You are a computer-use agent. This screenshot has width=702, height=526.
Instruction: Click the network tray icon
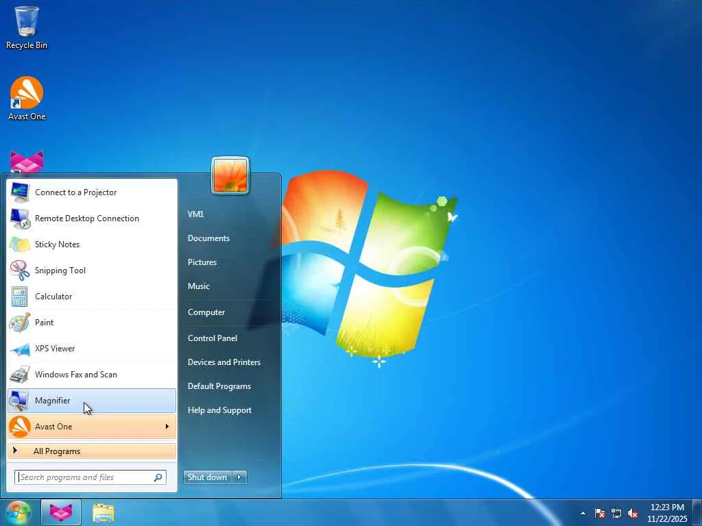click(x=616, y=513)
